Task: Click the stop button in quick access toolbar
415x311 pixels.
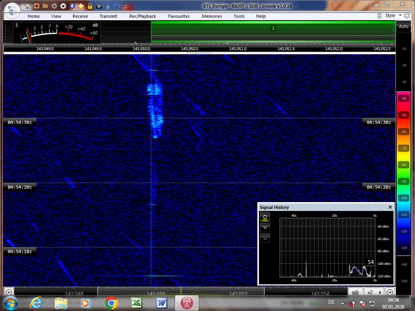Action: 63,6
